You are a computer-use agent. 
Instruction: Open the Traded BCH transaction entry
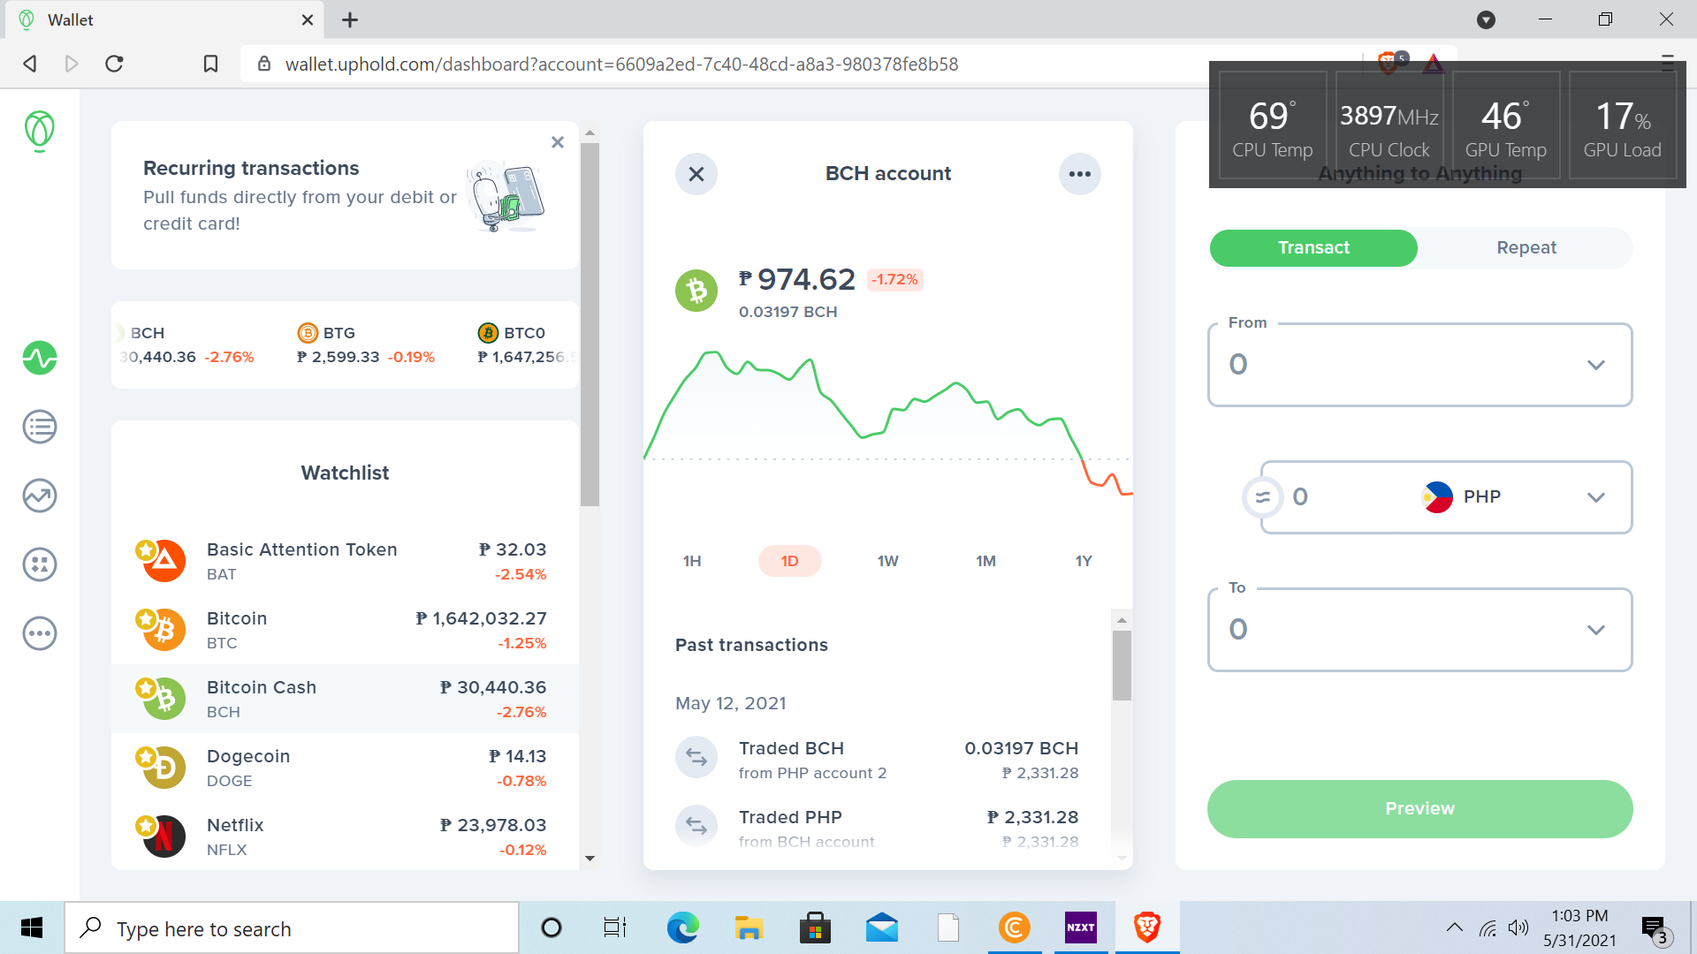coord(877,760)
